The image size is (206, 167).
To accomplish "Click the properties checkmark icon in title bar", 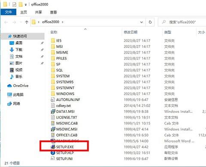I will 14,5.
